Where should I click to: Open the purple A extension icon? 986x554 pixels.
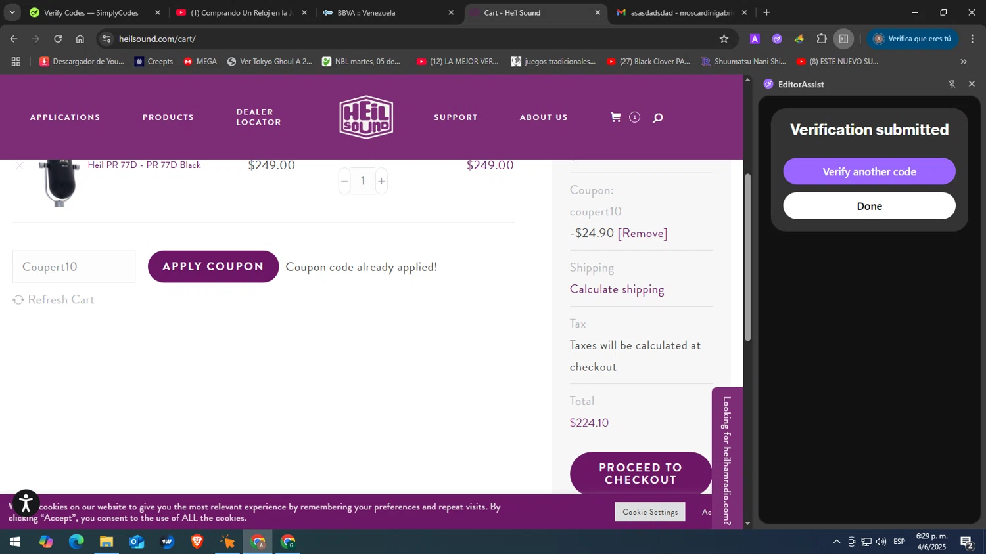(x=755, y=39)
